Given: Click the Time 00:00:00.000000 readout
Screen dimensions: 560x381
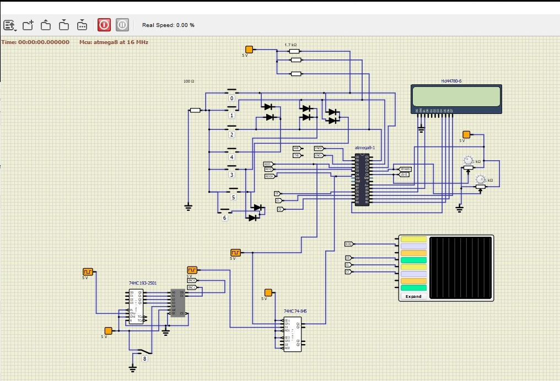Looking at the screenshot, I should pyautogui.click(x=35, y=42).
